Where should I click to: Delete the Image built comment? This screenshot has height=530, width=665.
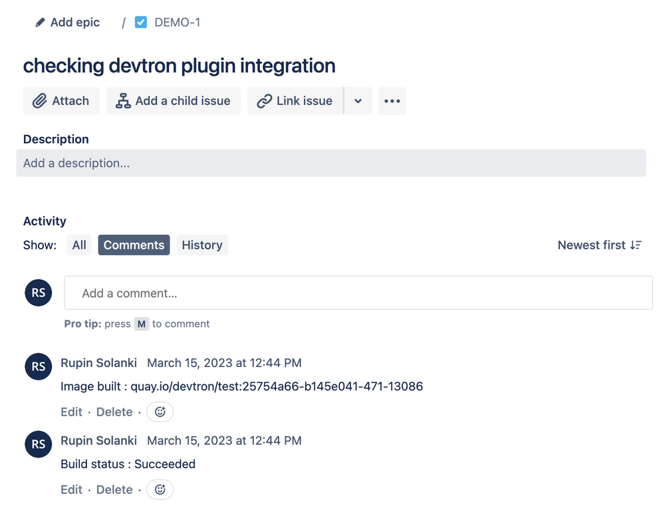point(114,412)
